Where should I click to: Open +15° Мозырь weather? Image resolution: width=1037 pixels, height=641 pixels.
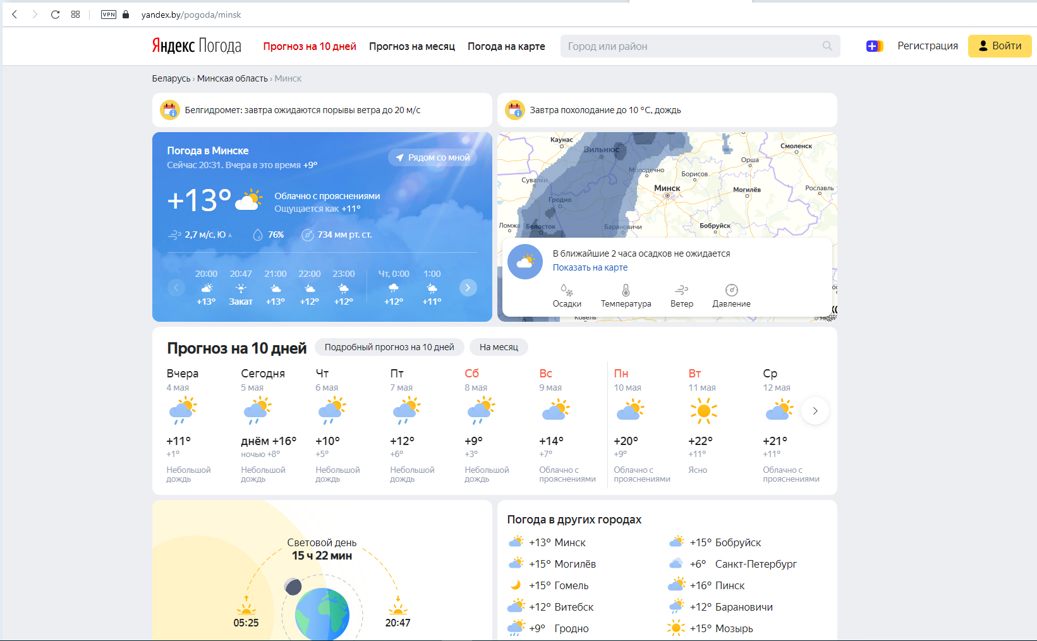point(711,628)
